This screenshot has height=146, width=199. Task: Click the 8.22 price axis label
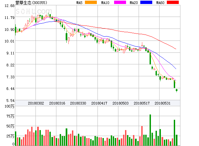(x=11, y=65)
